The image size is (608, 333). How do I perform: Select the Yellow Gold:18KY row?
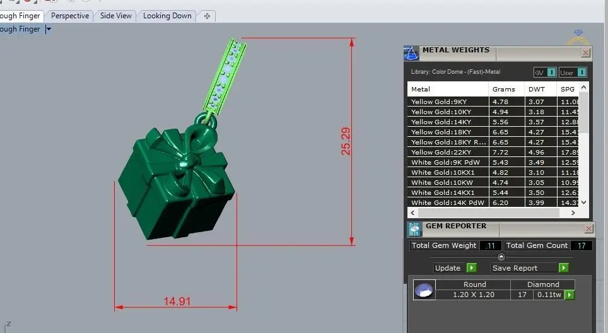point(493,132)
